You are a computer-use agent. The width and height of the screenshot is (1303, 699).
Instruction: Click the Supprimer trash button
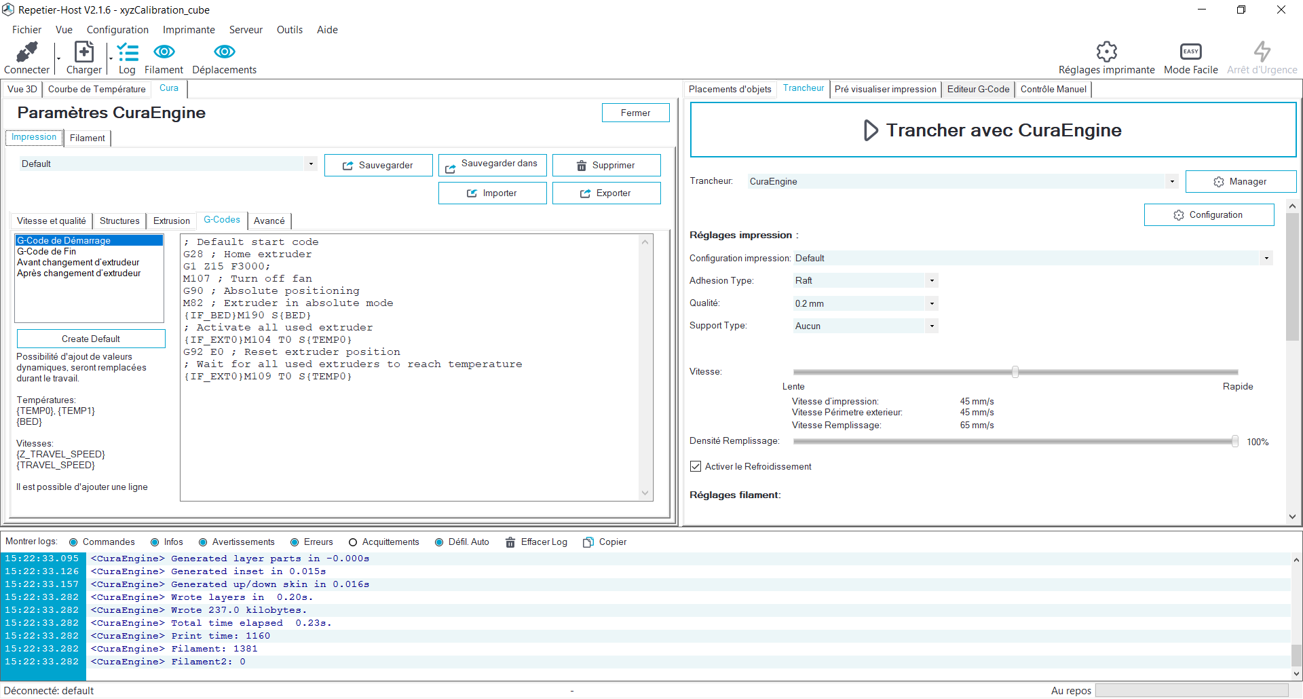coord(606,165)
